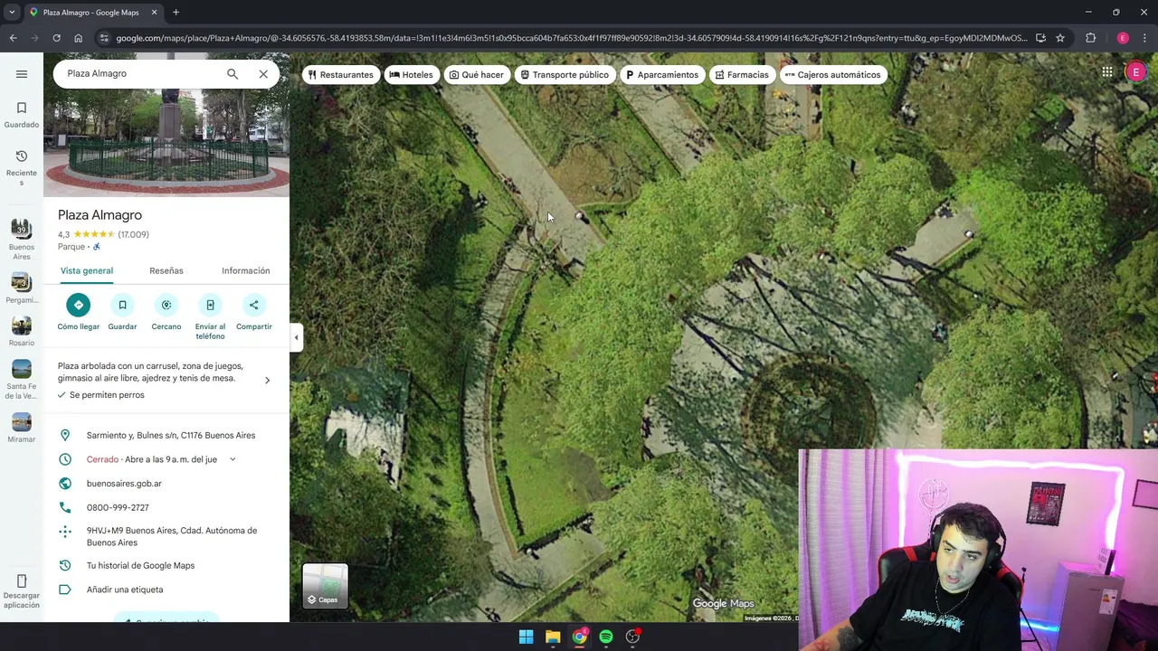The height and width of the screenshot is (651, 1158).
Task: Open the Chrome three-dot menu
Action: click(1145, 38)
